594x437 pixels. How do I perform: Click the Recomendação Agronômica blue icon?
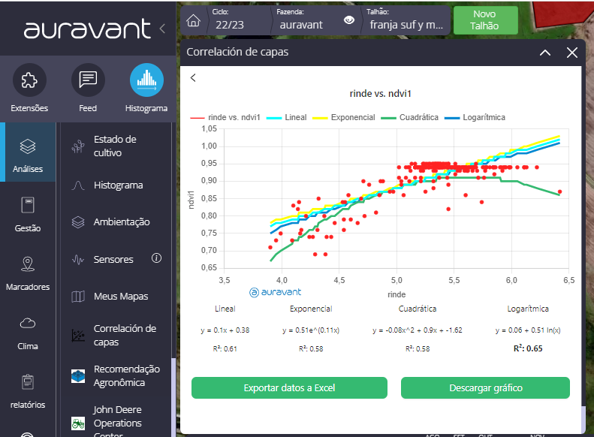pyautogui.click(x=78, y=376)
